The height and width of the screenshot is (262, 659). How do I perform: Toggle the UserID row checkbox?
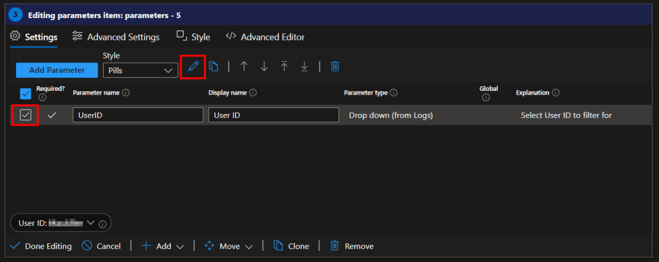coord(25,115)
